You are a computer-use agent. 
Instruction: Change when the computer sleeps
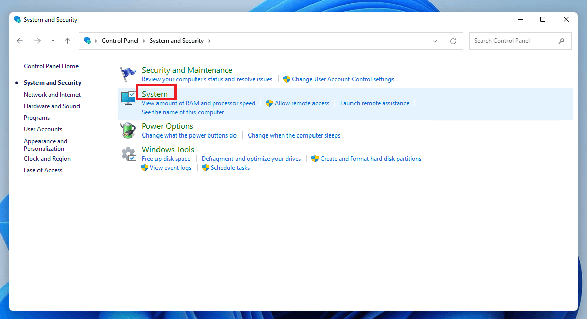point(294,135)
